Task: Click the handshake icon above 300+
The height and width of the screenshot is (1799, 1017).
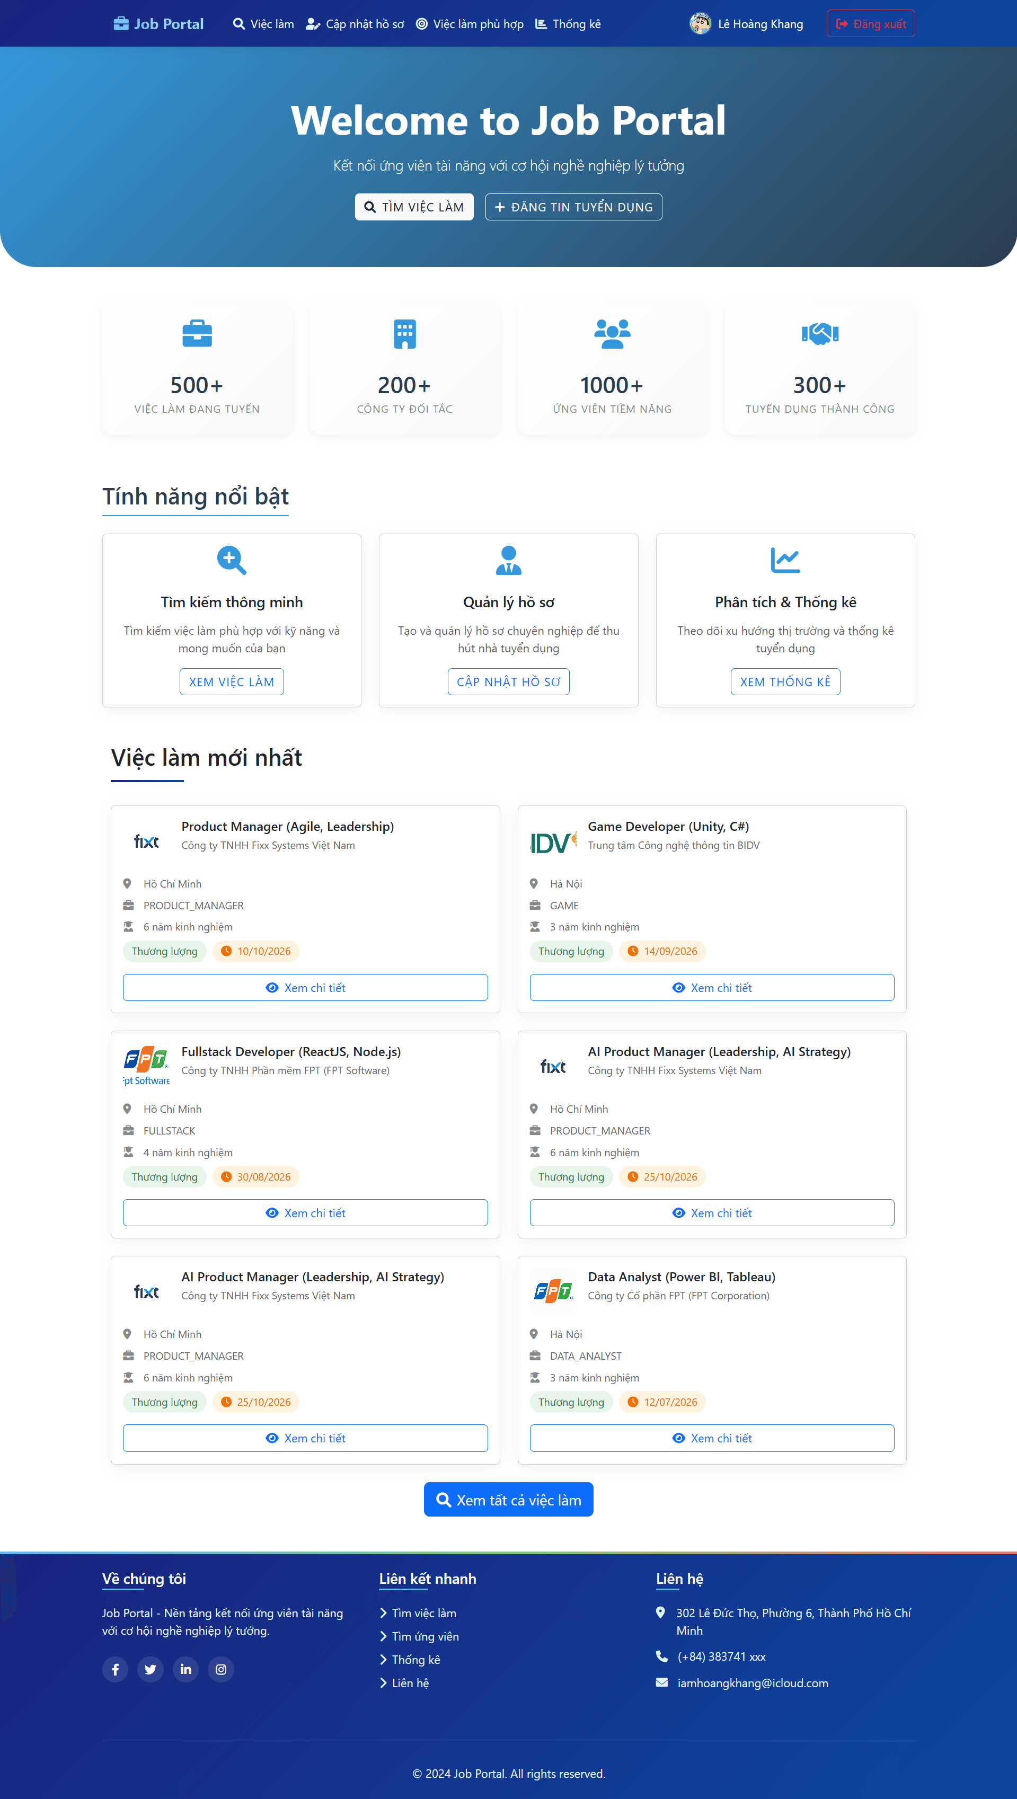Action: pyautogui.click(x=820, y=333)
